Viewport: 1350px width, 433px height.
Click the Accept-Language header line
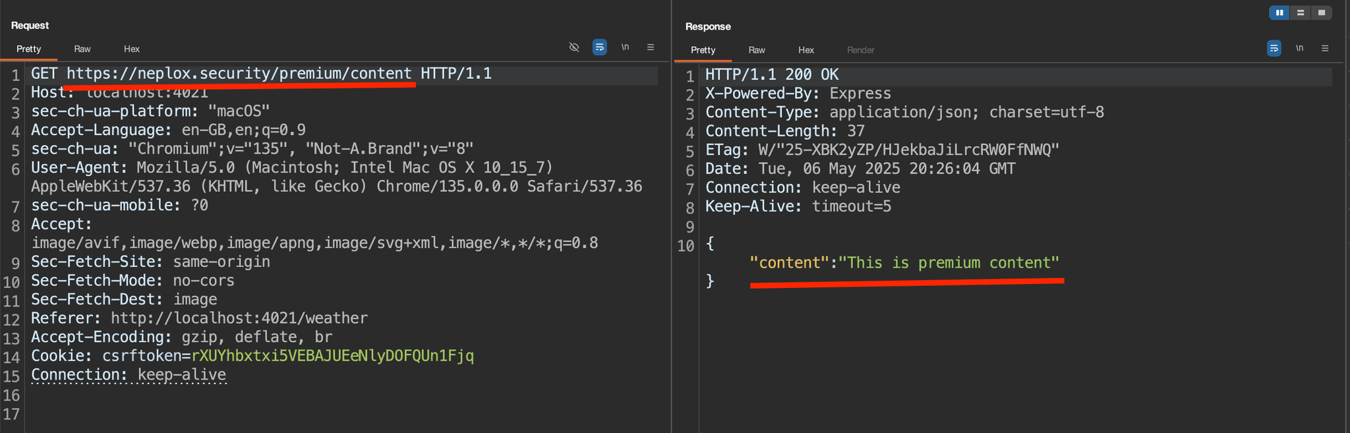(x=168, y=130)
